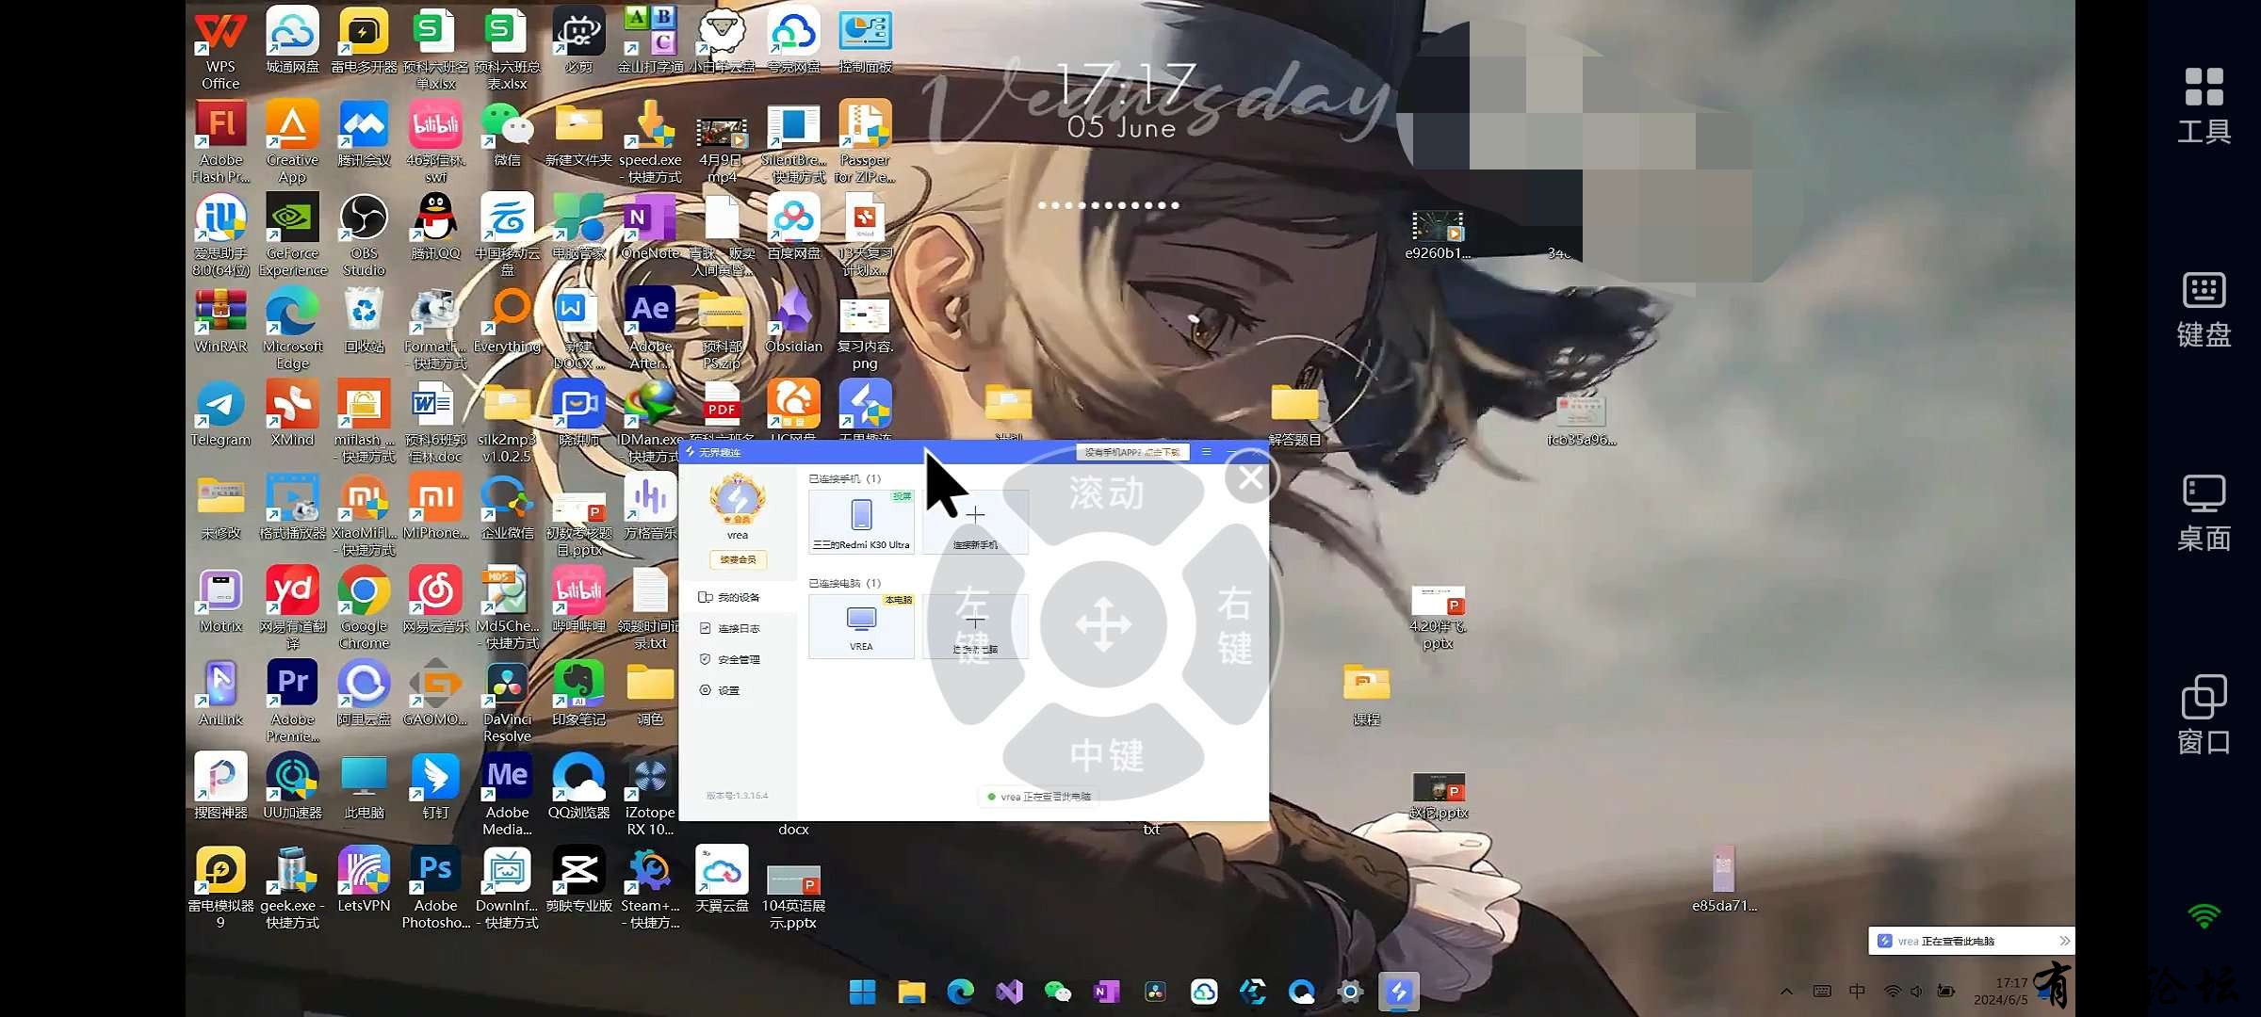The image size is (2261, 1017).
Task: Select the 网易云音乐 desktop icon
Action: click(x=435, y=600)
